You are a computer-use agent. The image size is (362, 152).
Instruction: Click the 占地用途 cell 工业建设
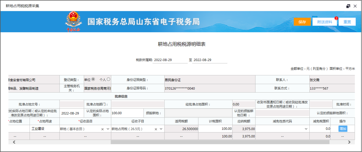[45, 129]
